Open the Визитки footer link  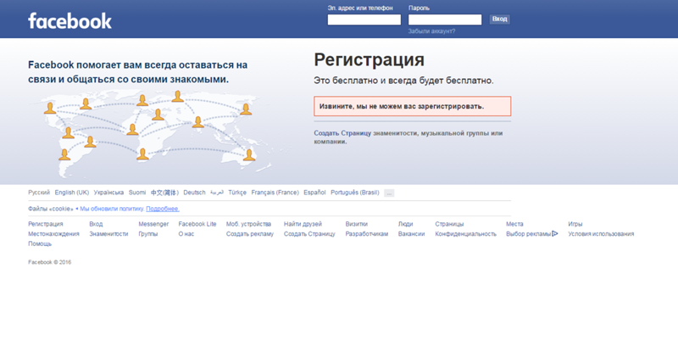(x=356, y=224)
